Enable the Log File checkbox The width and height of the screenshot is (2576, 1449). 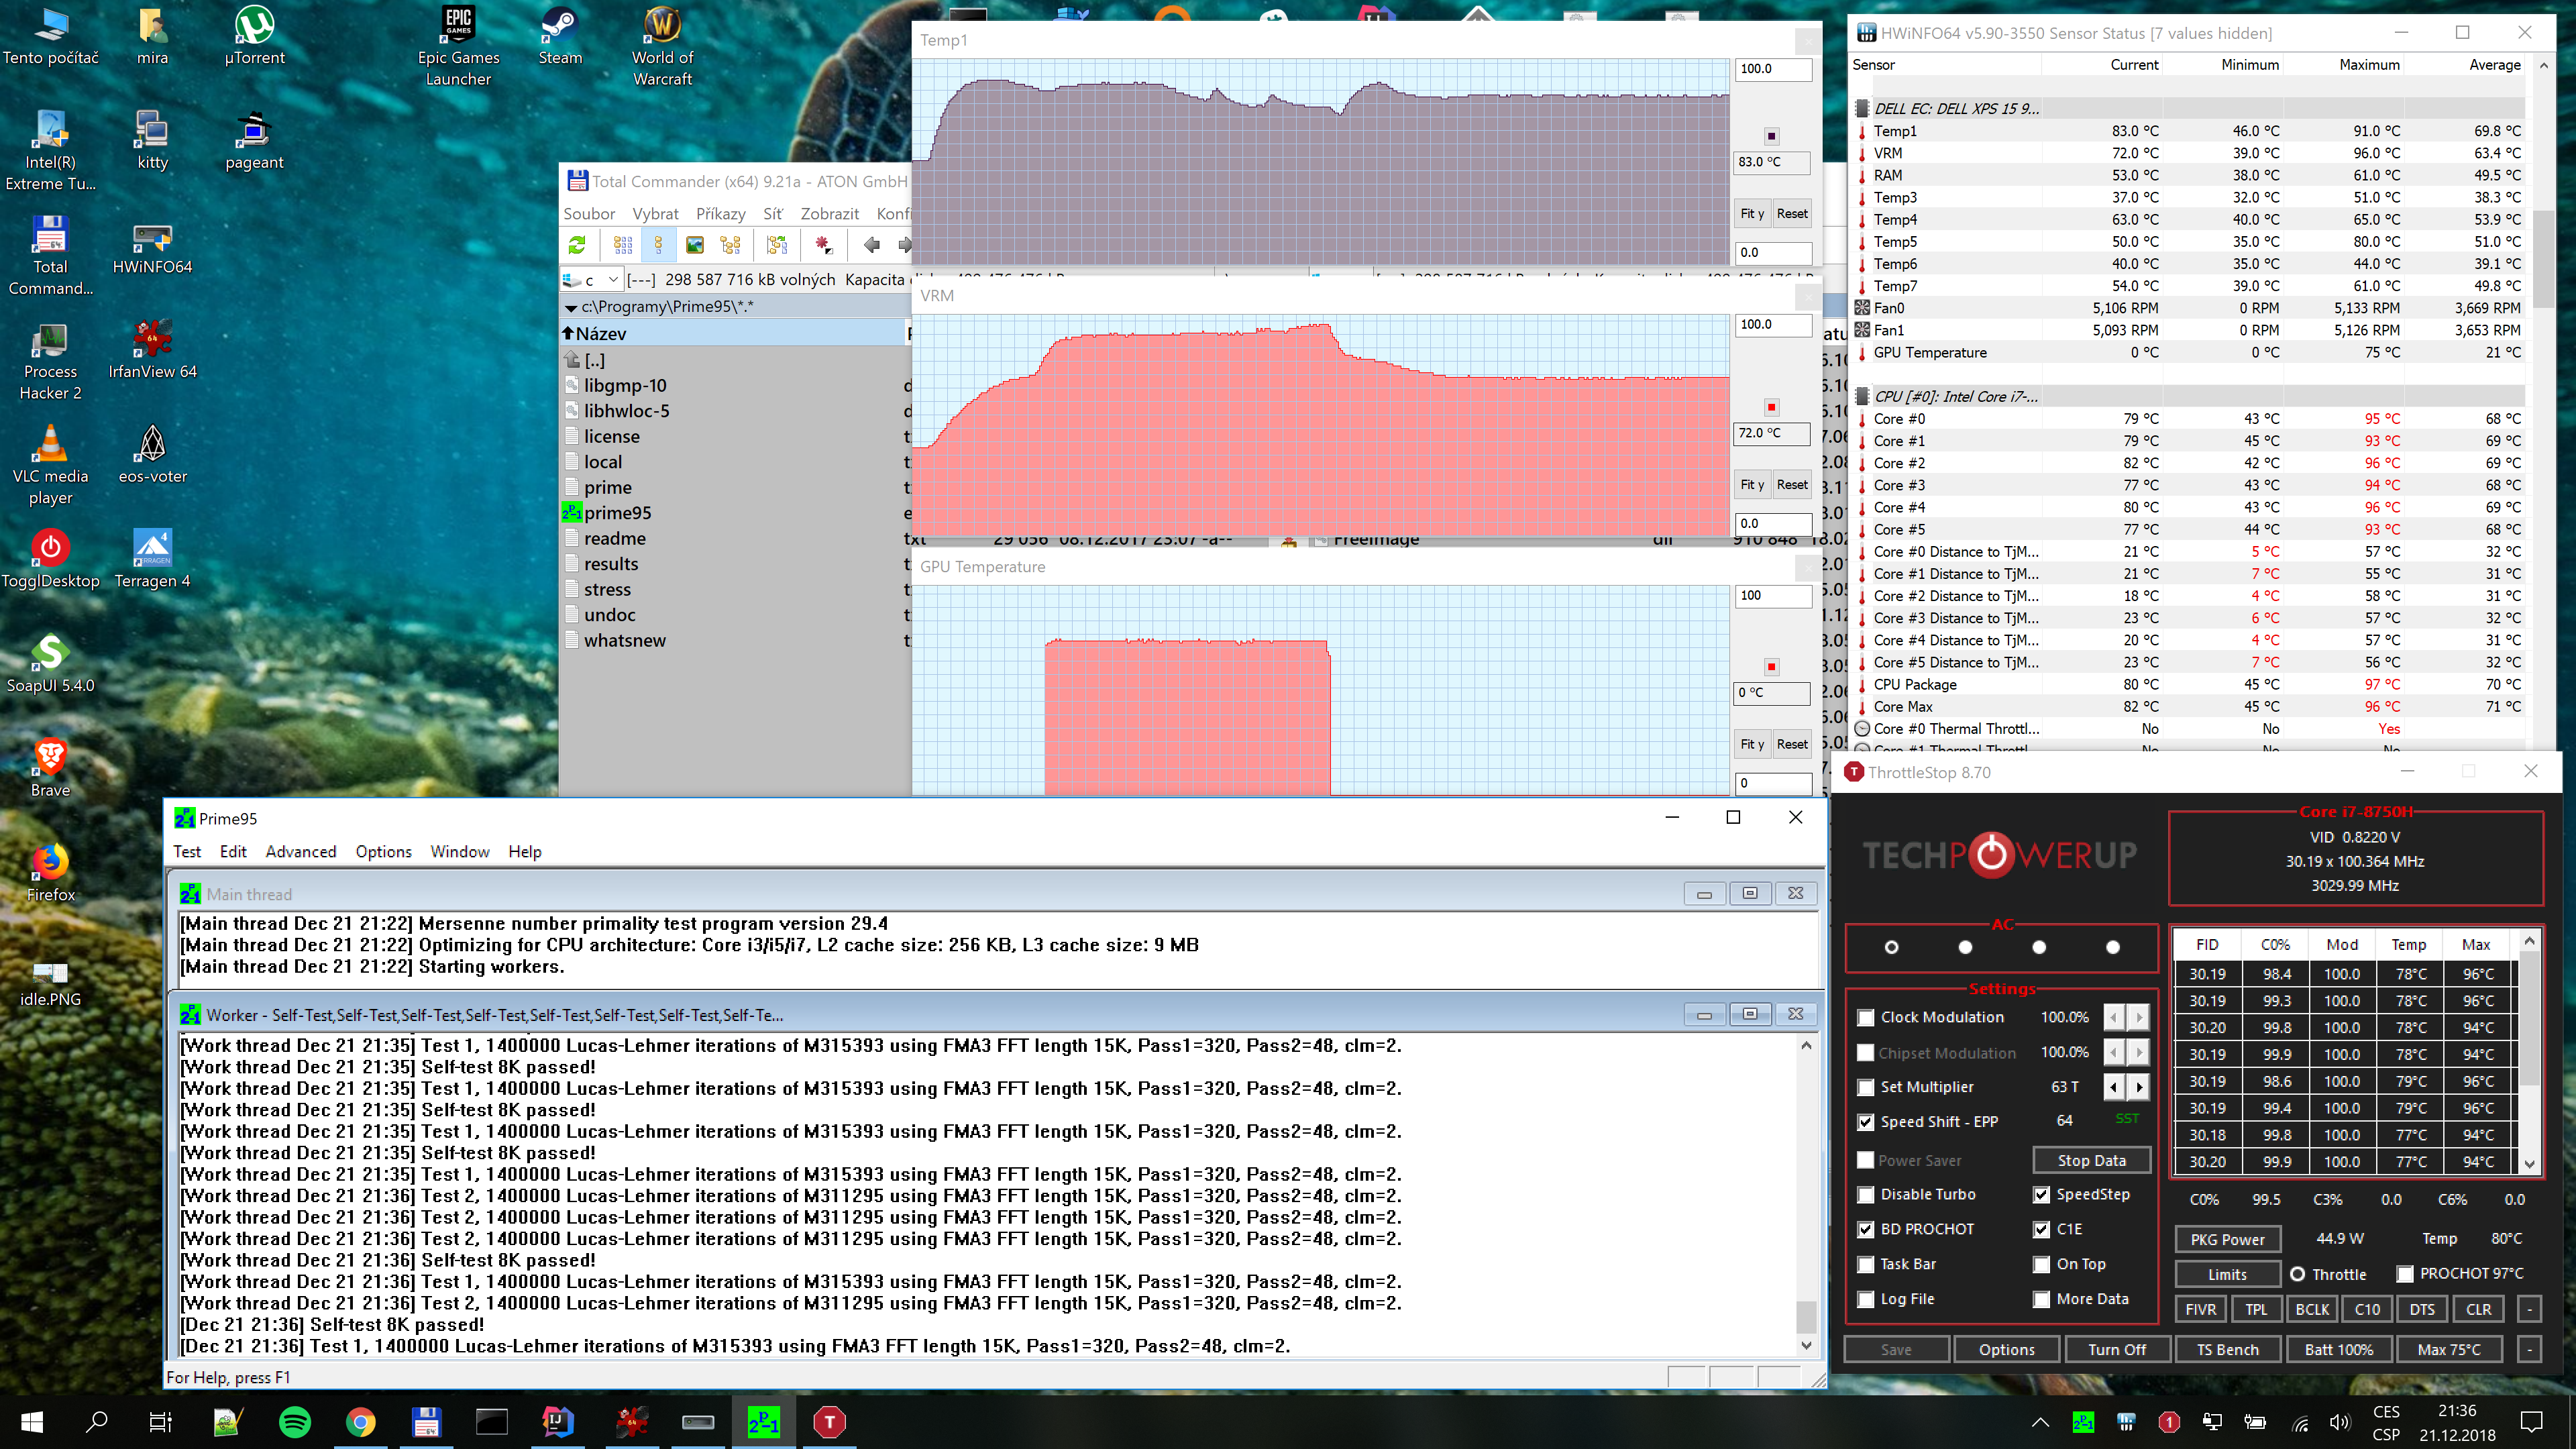[x=1865, y=1300]
